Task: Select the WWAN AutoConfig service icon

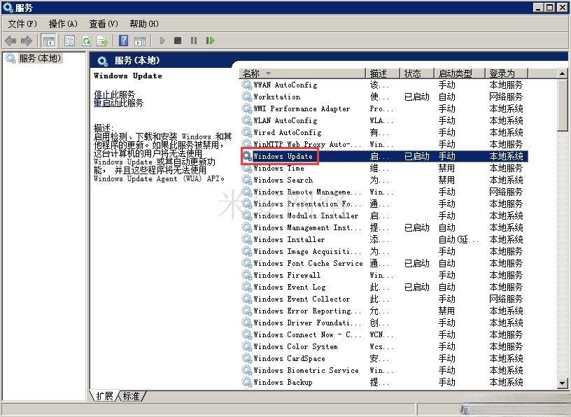Action: pos(247,85)
